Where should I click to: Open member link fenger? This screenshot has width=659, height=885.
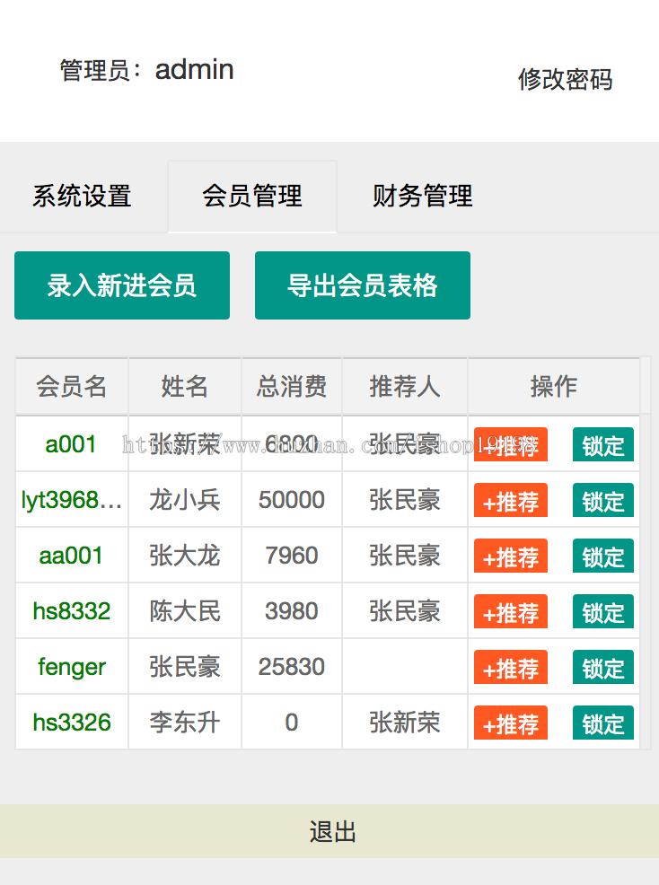tap(72, 667)
